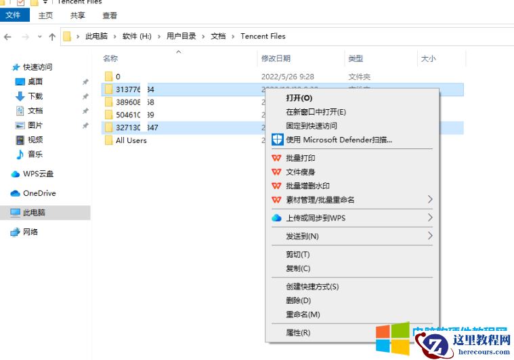
Task: Open 文档 in quick access sidebar
Action: (35, 111)
